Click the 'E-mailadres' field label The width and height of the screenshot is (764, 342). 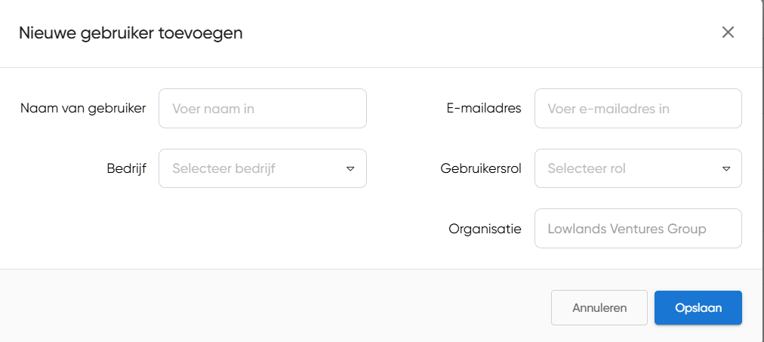[x=484, y=108]
